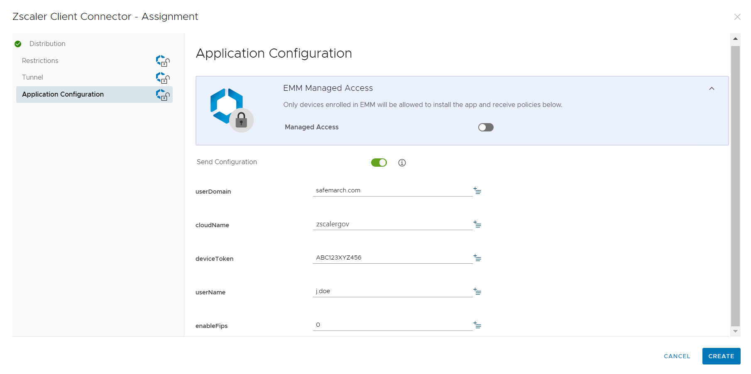751x374 pixels.
Task: Click the lookup value icon for userDomain
Action: 477,191
